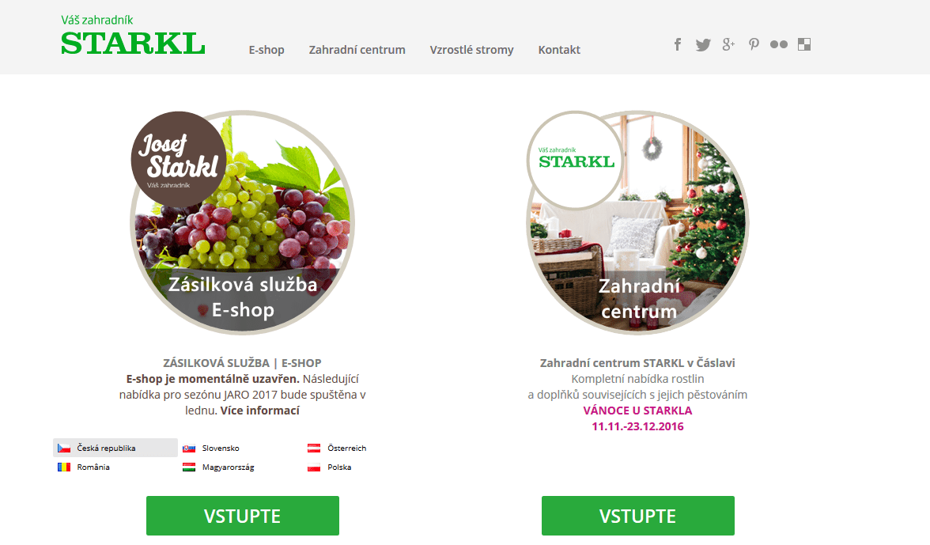Click the grapes Zásilková služba circular image
930x545 pixels.
pyautogui.click(x=243, y=222)
